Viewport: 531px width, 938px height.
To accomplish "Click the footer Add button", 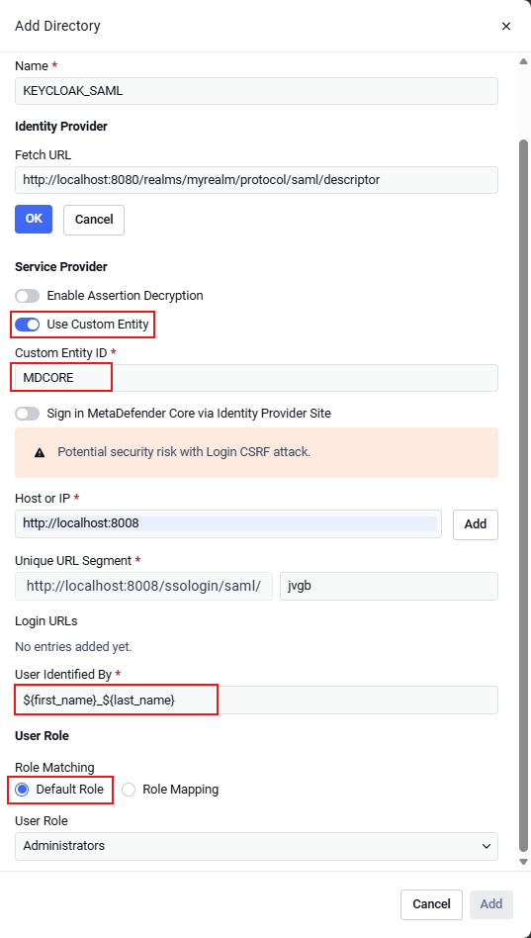I will click(491, 904).
